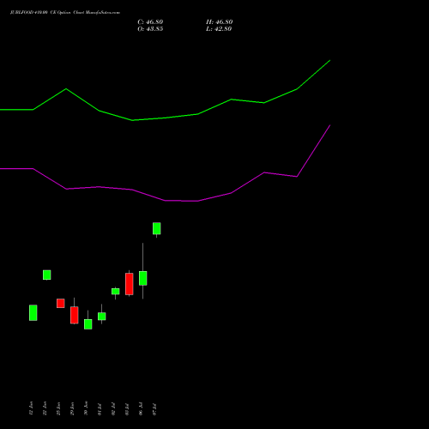This screenshot has height=429, width=429.
Task: Click the green candlestick above 30 Jun
Action: (88, 324)
